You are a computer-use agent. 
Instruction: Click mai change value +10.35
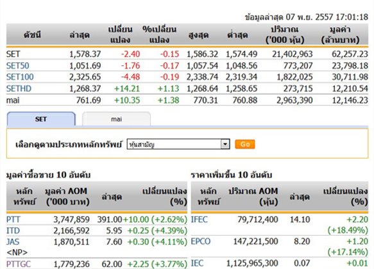(x=127, y=100)
